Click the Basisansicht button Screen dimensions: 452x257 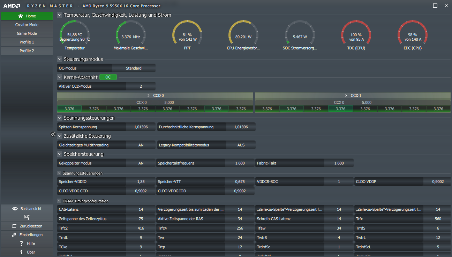[x=27, y=209]
